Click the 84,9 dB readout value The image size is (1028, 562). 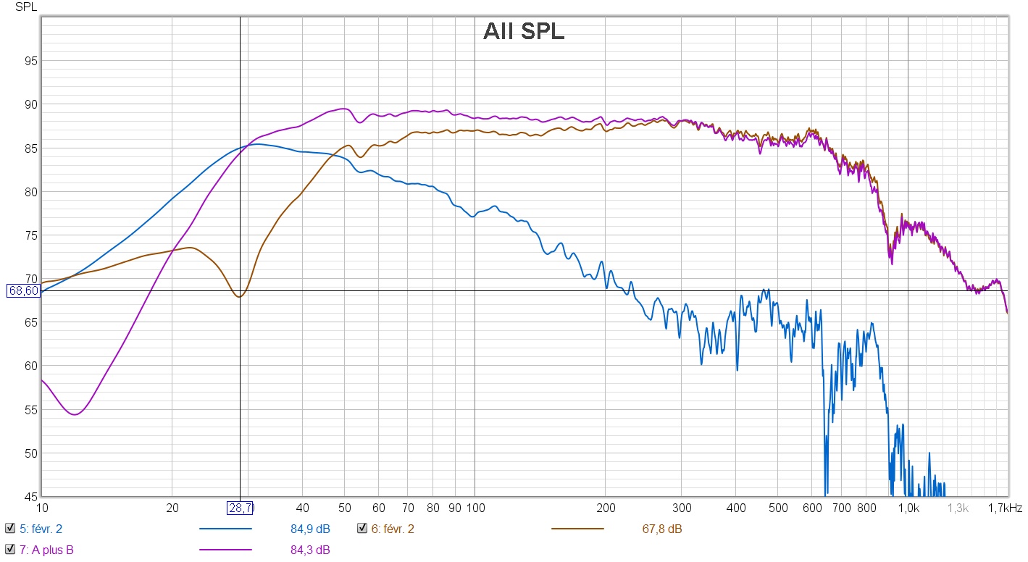pyautogui.click(x=310, y=529)
